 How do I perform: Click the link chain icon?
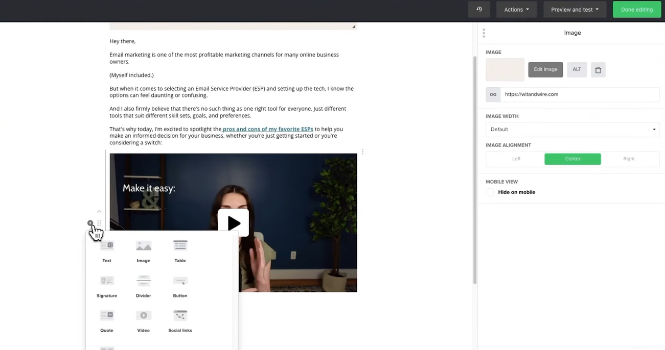[493, 94]
